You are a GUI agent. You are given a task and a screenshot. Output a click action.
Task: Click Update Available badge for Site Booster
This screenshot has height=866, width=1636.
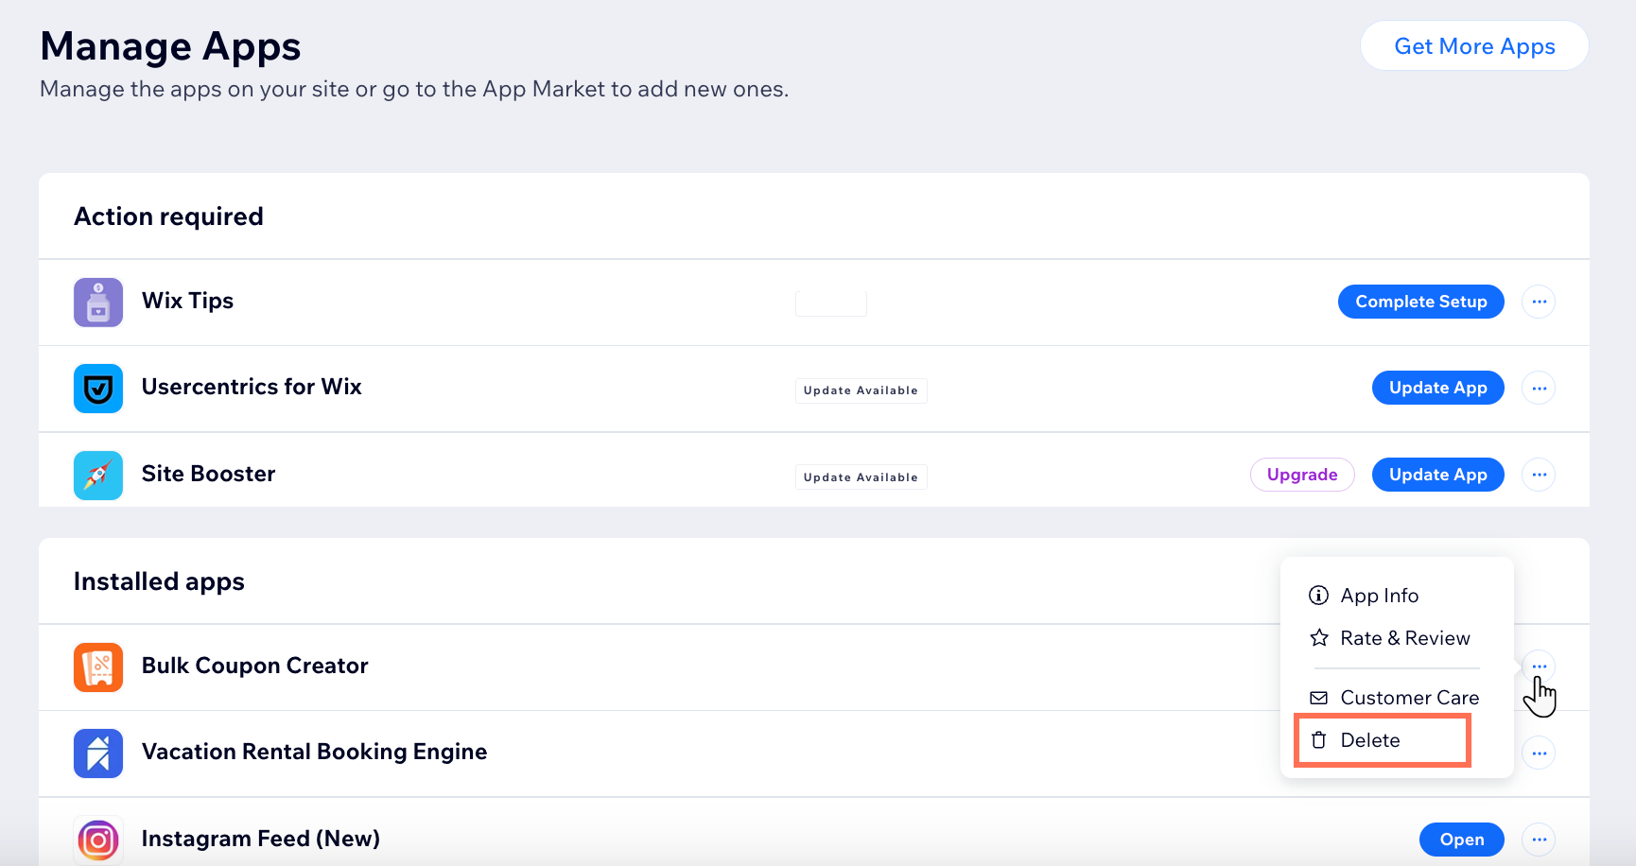[x=861, y=477]
